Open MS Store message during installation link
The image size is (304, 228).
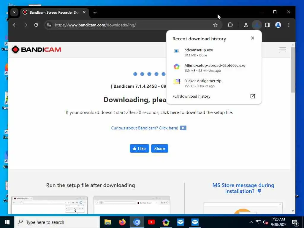pyautogui.click(x=243, y=188)
